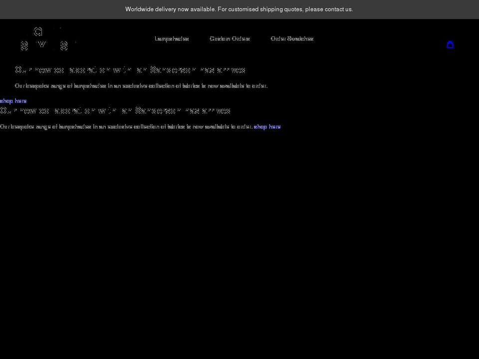Viewport: 479px width, 359px height.
Task: Click the first 'Our bespoke range of lampshades' paragraph
Action: (x=141, y=86)
